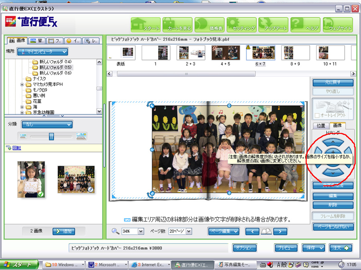Click the rotate handle at photo's bottom-left
The width and height of the screenshot is (361, 270).
(151, 195)
